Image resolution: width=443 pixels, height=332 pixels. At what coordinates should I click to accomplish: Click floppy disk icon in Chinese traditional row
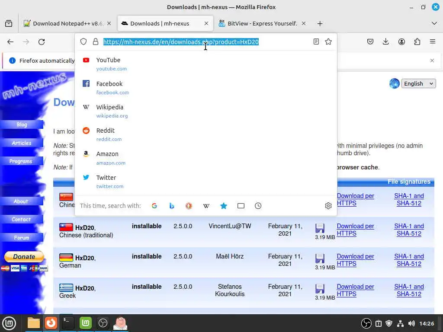click(320, 228)
